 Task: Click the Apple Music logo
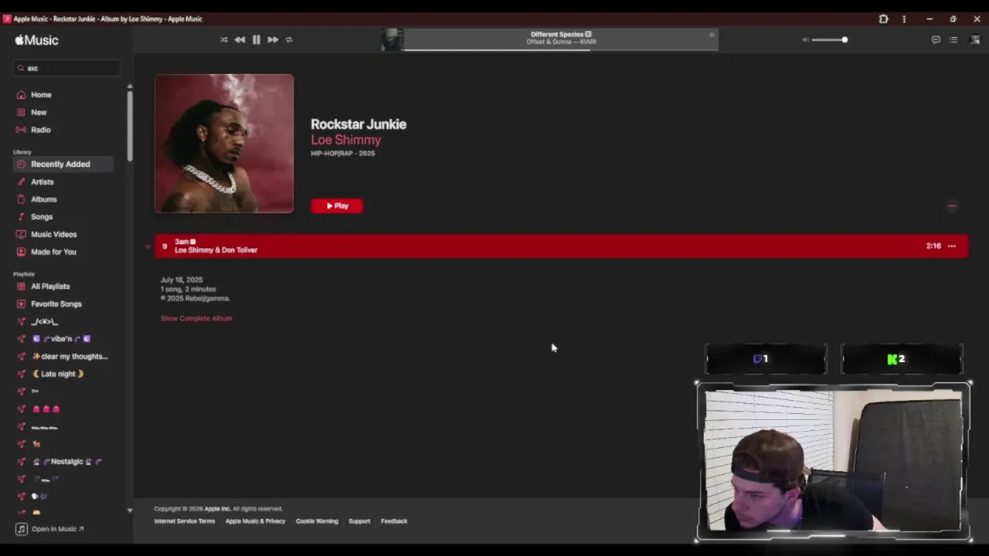[x=36, y=40]
